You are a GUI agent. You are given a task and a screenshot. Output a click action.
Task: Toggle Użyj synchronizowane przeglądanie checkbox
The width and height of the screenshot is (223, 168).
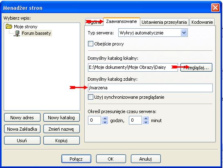pos(90,97)
